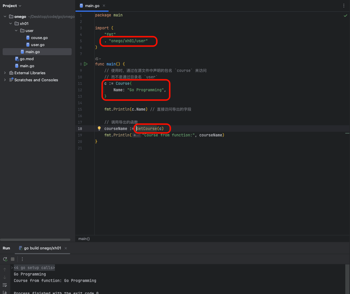Open Run toolbar more actions
This screenshot has height=294, width=350.
coord(22,259)
